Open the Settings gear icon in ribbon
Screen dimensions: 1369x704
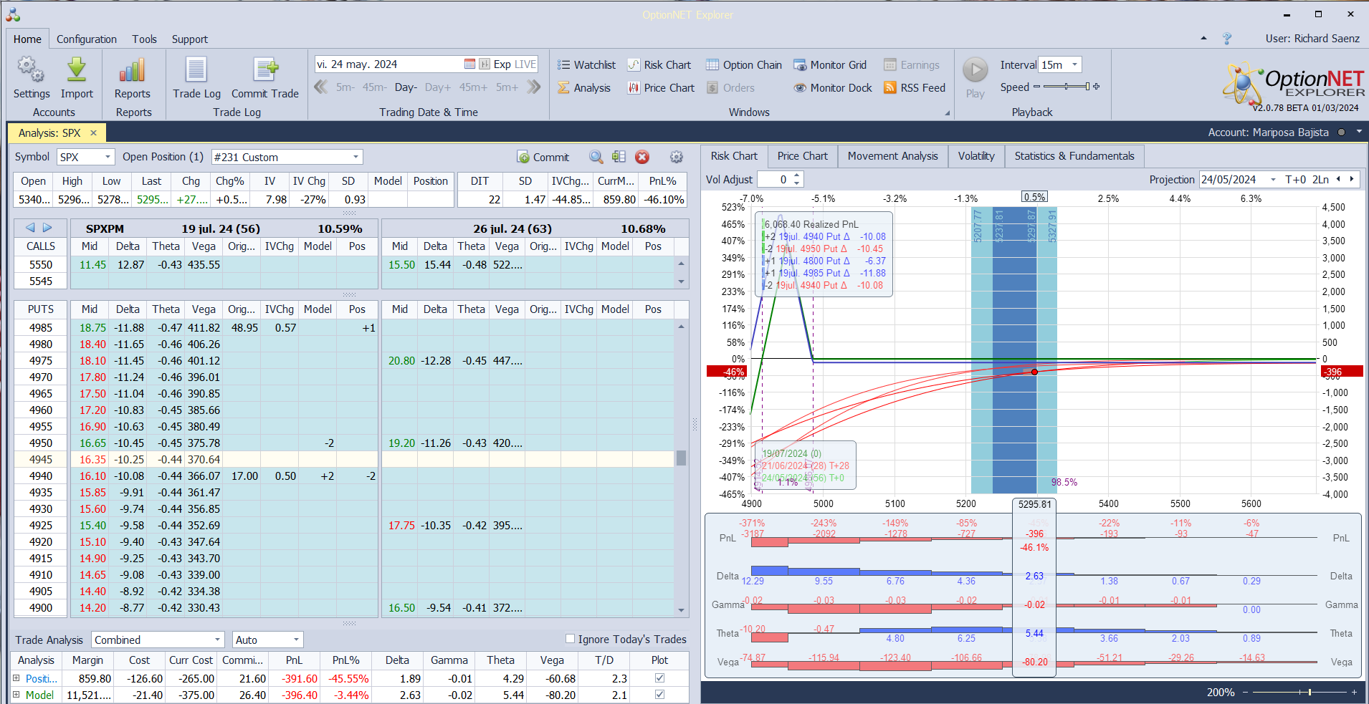point(31,70)
